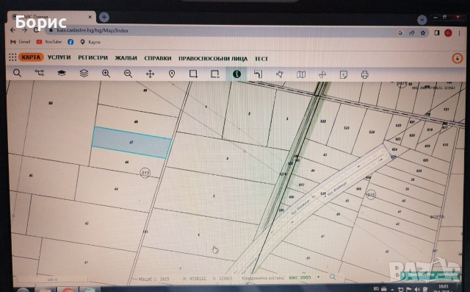This screenshot has height=292, width=470.
Task: Activate the pan arrows tool
Action: click(150, 74)
